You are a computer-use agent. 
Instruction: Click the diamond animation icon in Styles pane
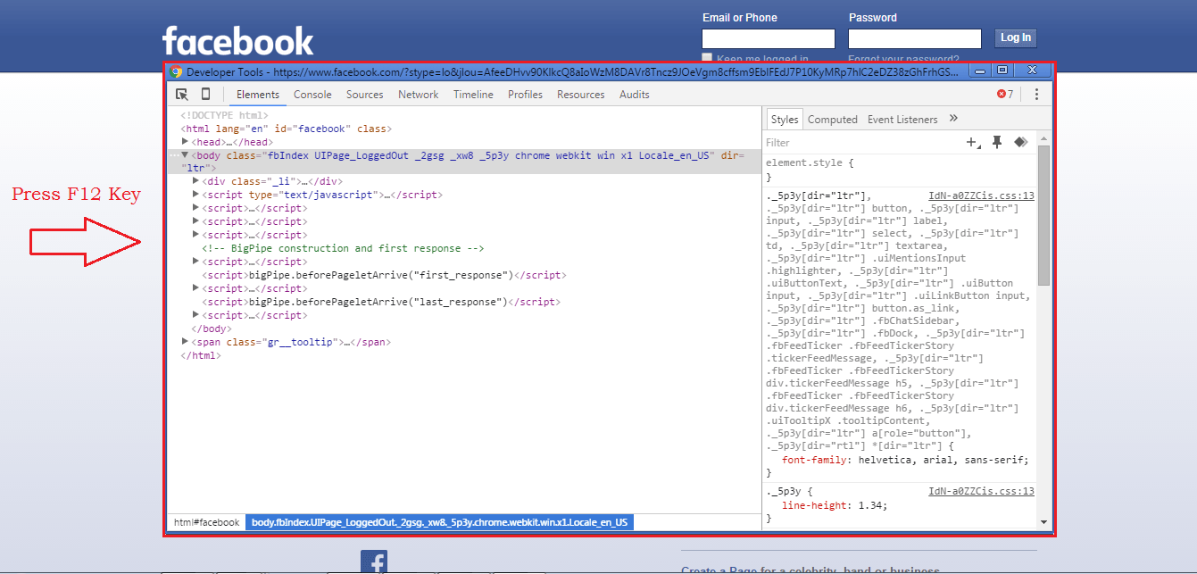click(1020, 143)
